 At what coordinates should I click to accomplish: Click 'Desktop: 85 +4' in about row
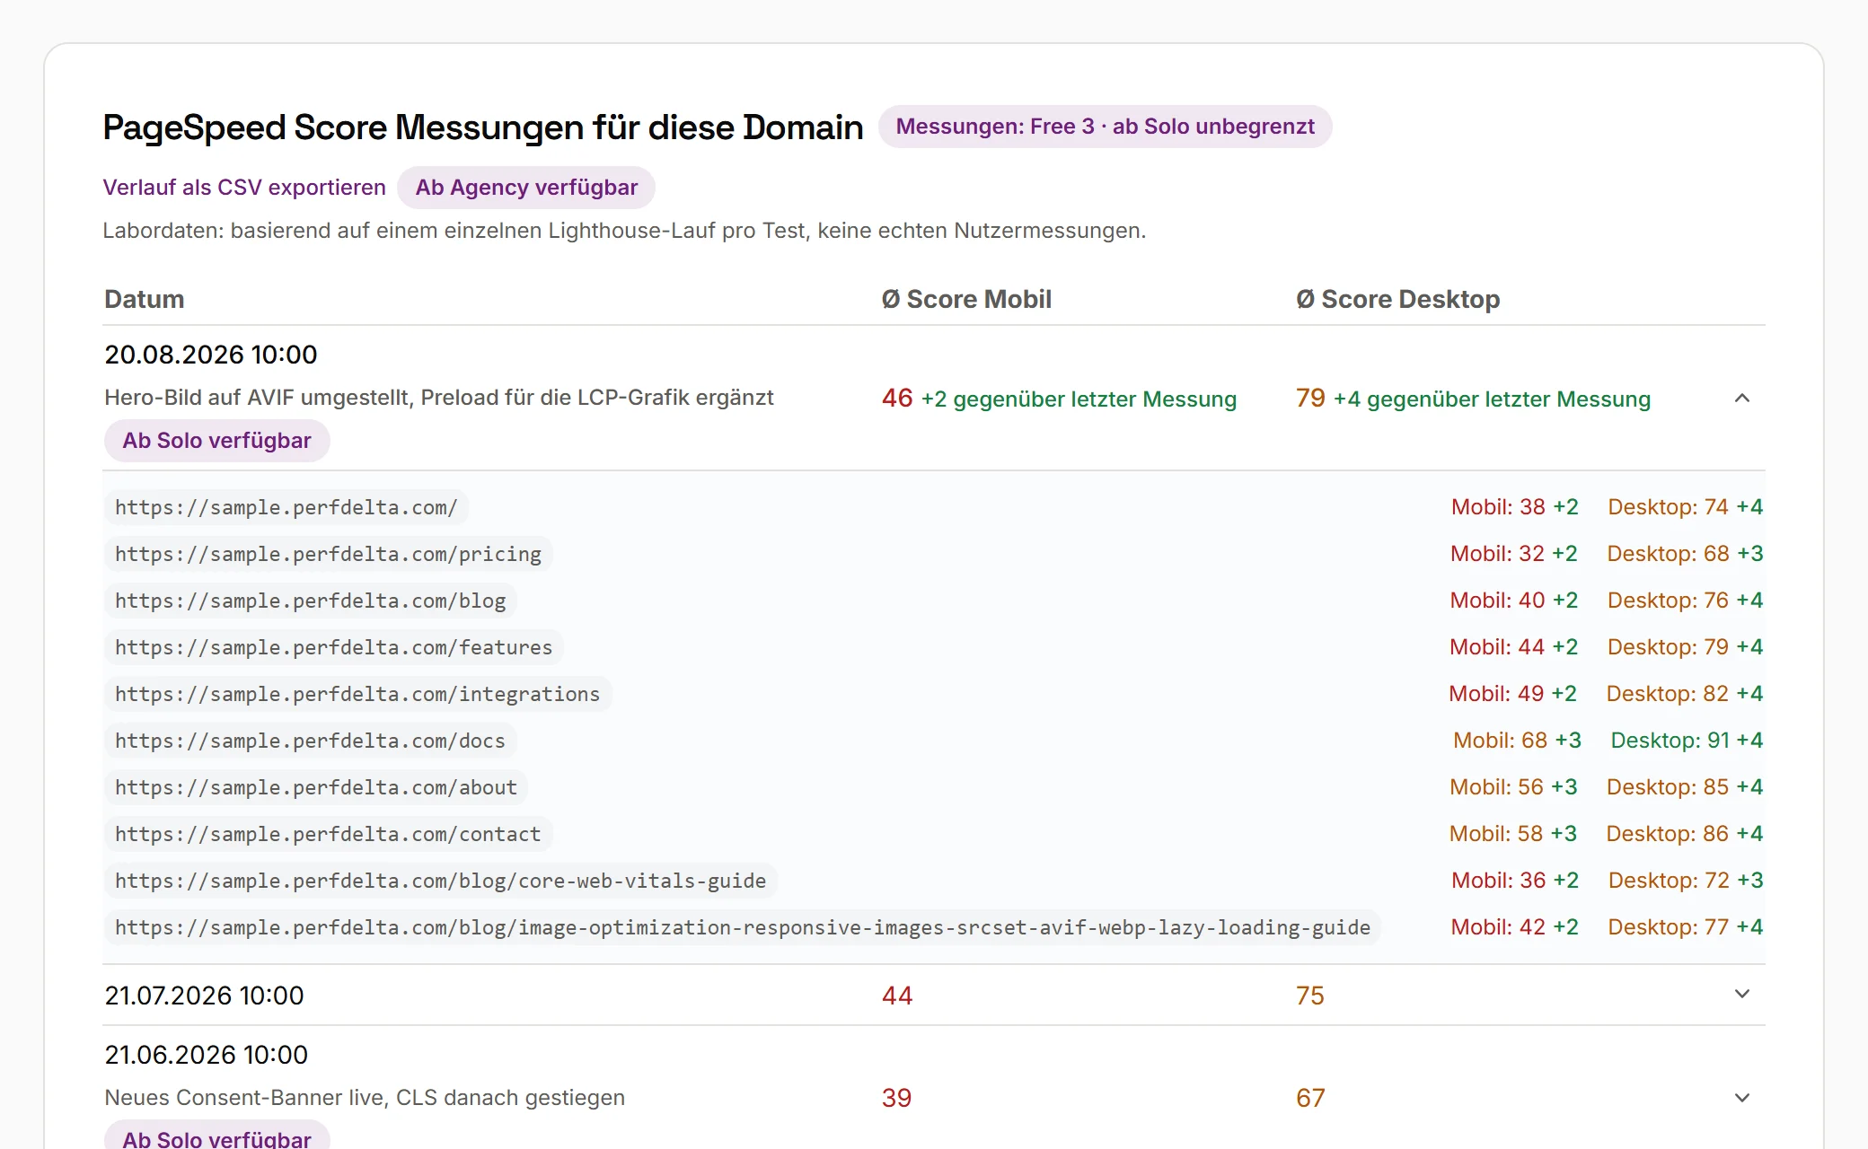1685,787
